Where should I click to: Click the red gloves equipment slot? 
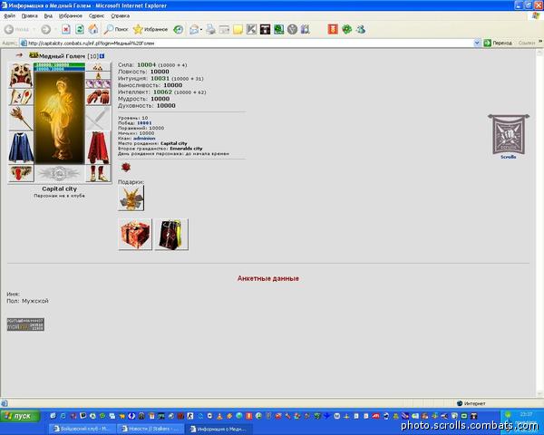pos(98,96)
